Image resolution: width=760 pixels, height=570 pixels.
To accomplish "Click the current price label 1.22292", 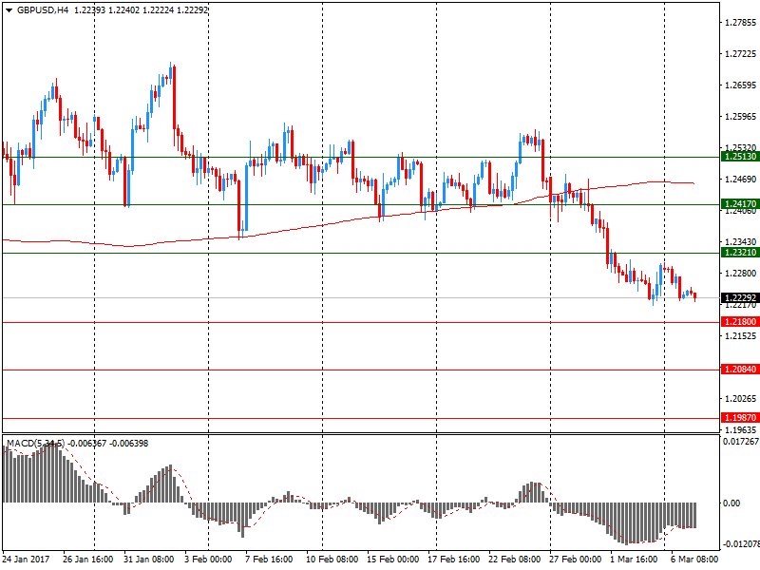I will click(x=740, y=297).
